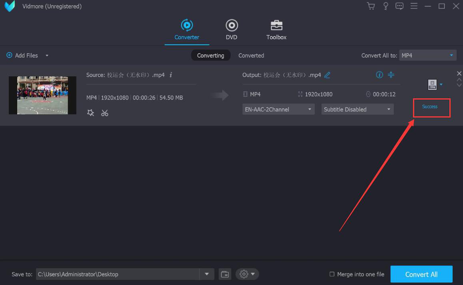Show source file info icon

click(171, 75)
